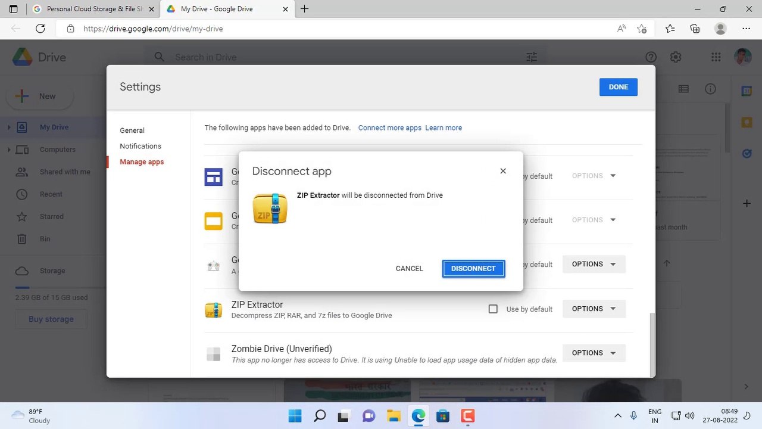Open the Recent files section
This screenshot has height=429, width=762.
pos(51,194)
